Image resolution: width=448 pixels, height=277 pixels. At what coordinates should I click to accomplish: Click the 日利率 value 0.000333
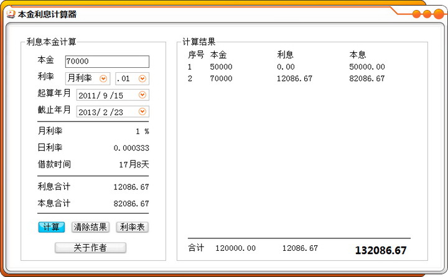pyautogui.click(x=131, y=148)
